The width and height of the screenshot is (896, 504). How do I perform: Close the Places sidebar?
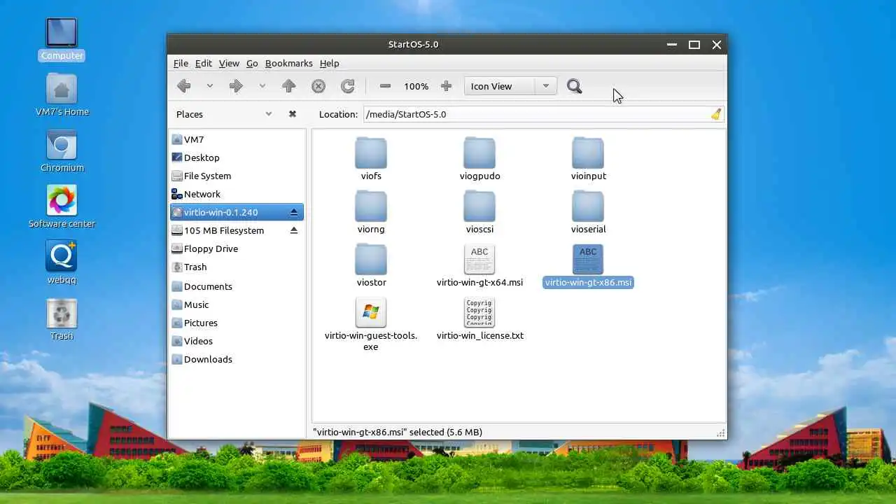point(293,114)
